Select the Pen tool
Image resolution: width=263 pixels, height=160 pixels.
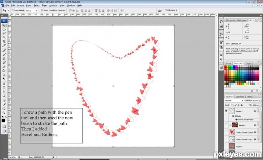point(4,83)
